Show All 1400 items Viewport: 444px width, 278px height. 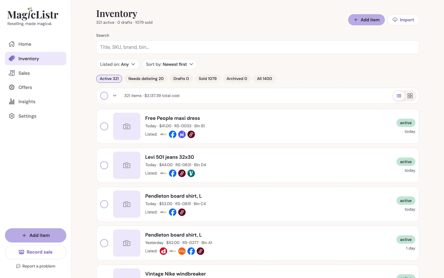[x=264, y=79]
